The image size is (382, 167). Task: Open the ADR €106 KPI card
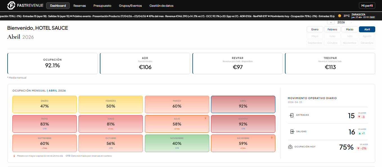[145, 63]
